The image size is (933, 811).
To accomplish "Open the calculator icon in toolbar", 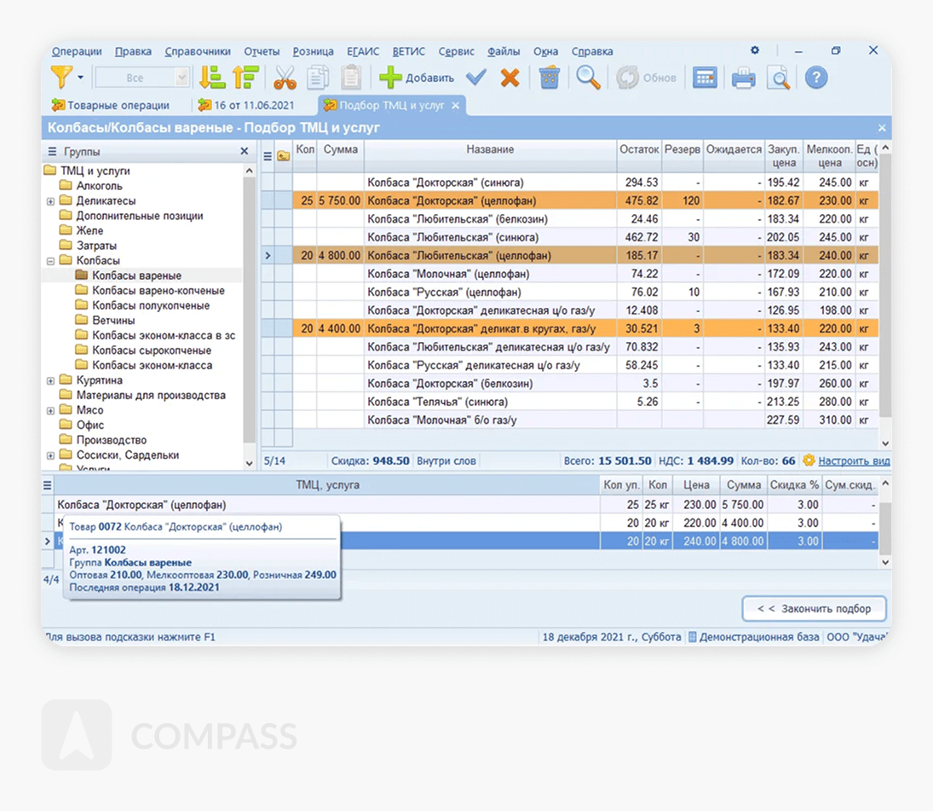I will tap(704, 78).
